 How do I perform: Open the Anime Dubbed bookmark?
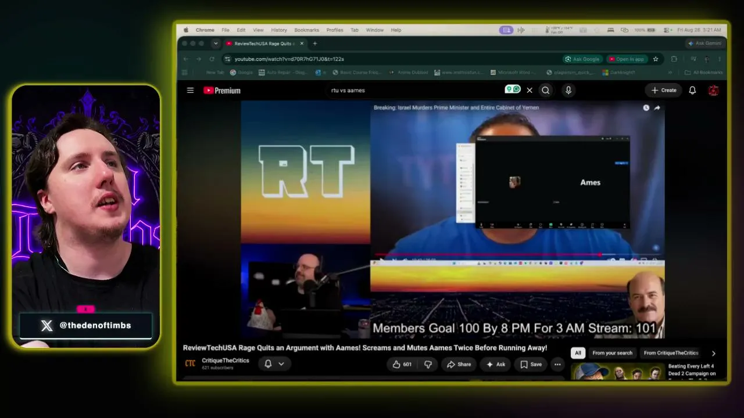(x=409, y=73)
